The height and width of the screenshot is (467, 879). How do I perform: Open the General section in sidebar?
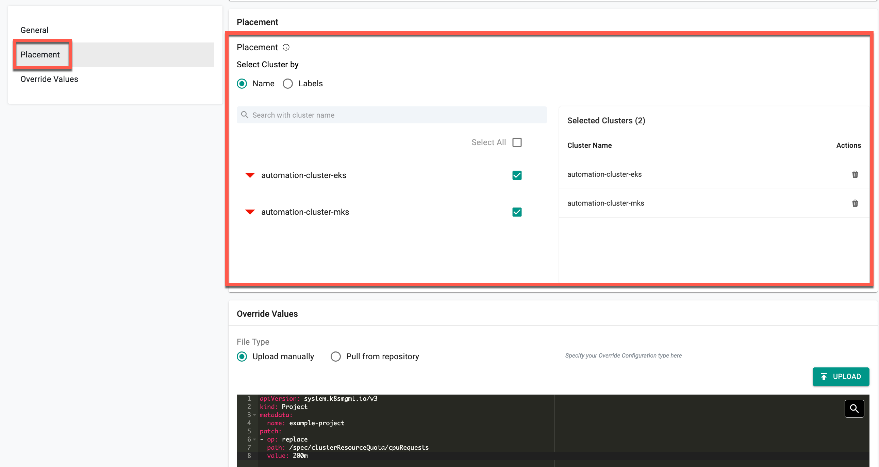click(34, 30)
